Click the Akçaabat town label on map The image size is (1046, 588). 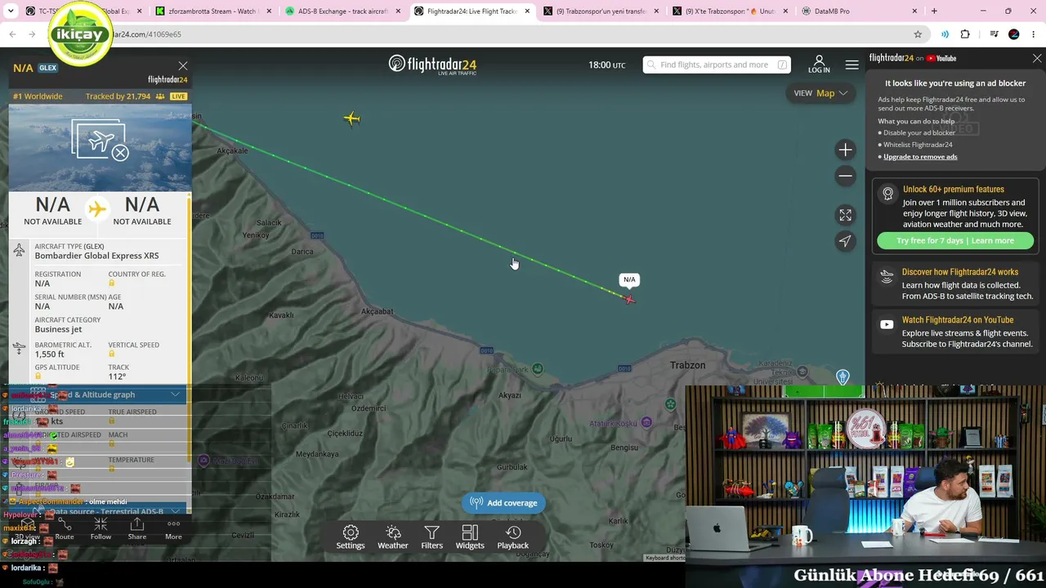click(377, 311)
